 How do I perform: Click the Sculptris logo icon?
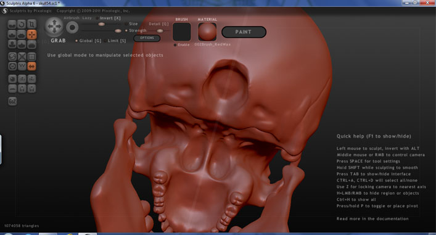point(4,11)
